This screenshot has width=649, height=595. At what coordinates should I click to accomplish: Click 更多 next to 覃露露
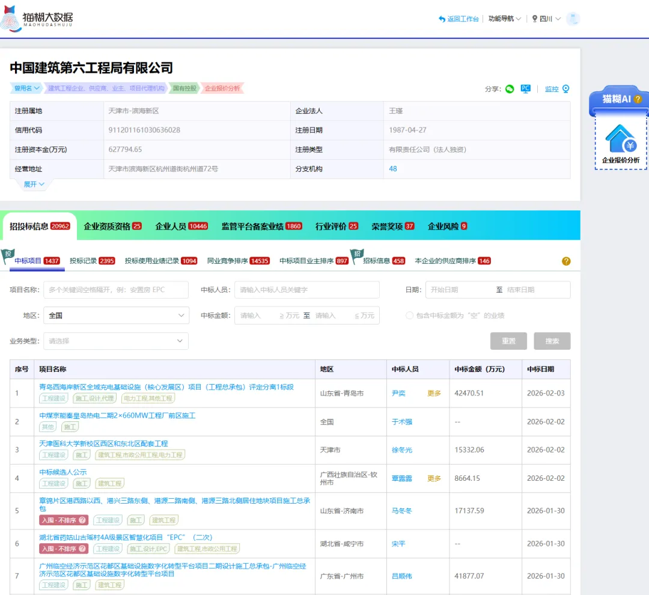pyautogui.click(x=434, y=478)
